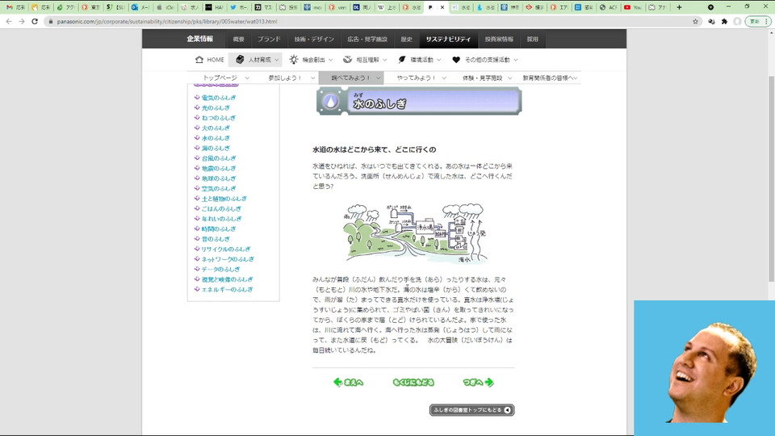Image resolution: width=775 pixels, height=436 pixels.
Task: Open 企業情報 in the top navigation
Action: pyautogui.click(x=199, y=39)
